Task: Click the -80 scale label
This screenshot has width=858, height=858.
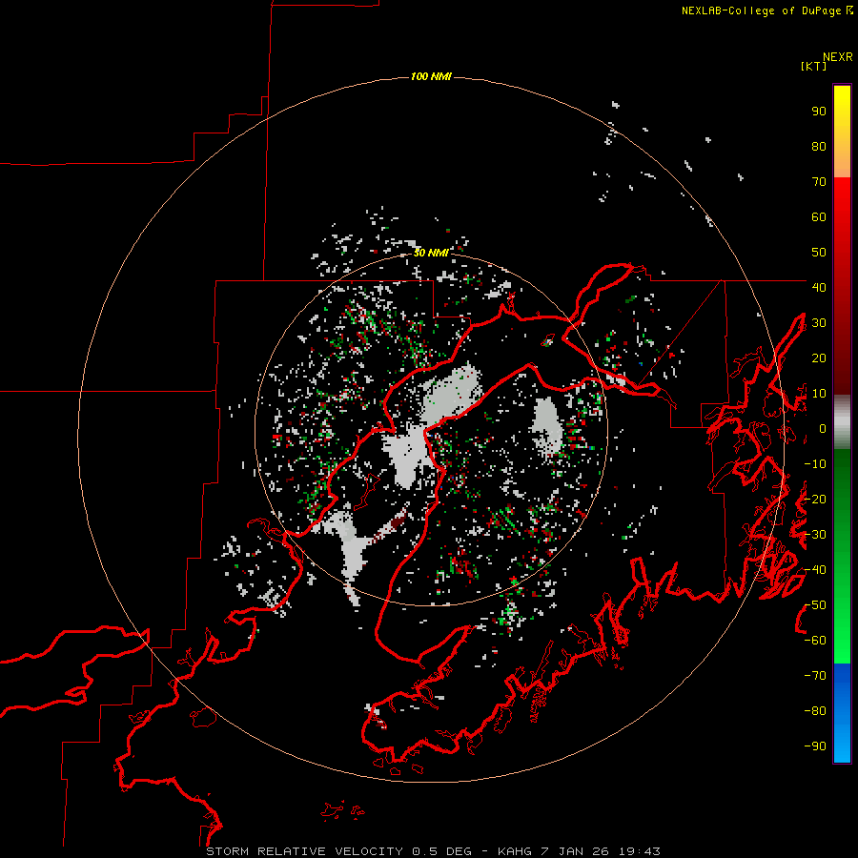Action: [x=815, y=711]
